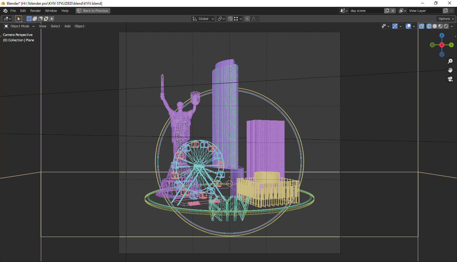Toggle viewport gizmos display
This screenshot has width=457, height=262.
pyautogui.click(x=395, y=26)
